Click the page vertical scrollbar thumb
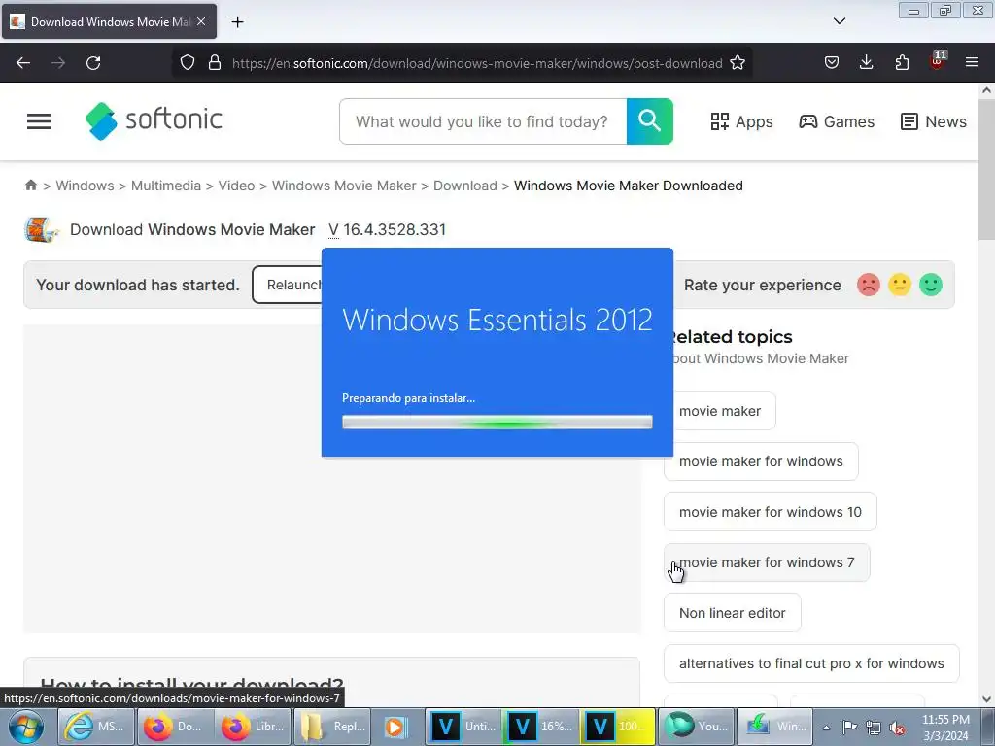The height and width of the screenshot is (746, 995). pyautogui.click(x=986, y=169)
